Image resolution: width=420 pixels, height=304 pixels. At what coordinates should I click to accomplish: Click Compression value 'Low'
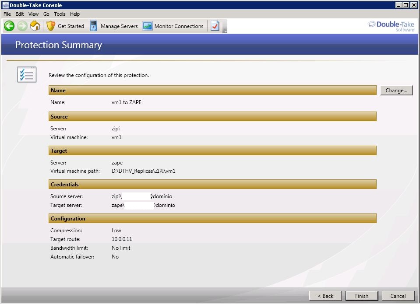(x=116, y=231)
